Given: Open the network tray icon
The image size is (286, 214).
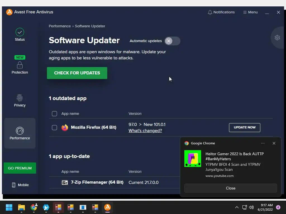Looking at the screenshot, I should click(x=244, y=207).
